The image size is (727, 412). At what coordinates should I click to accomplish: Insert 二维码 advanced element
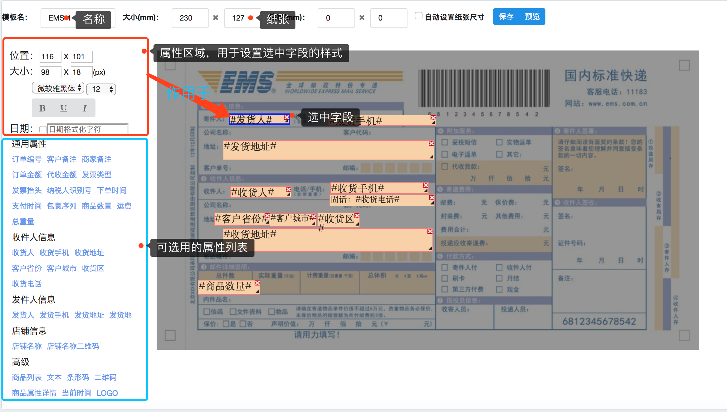click(x=105, y=377)
